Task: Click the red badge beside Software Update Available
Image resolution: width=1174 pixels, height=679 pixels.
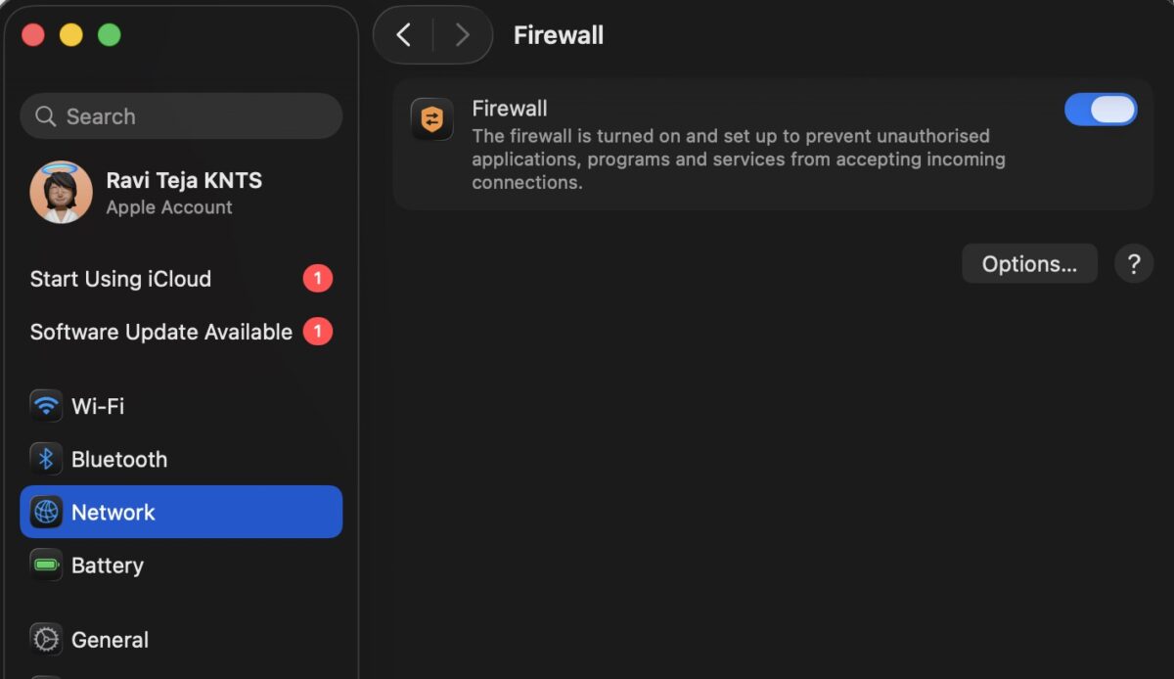Action: (x=317, y=332)
